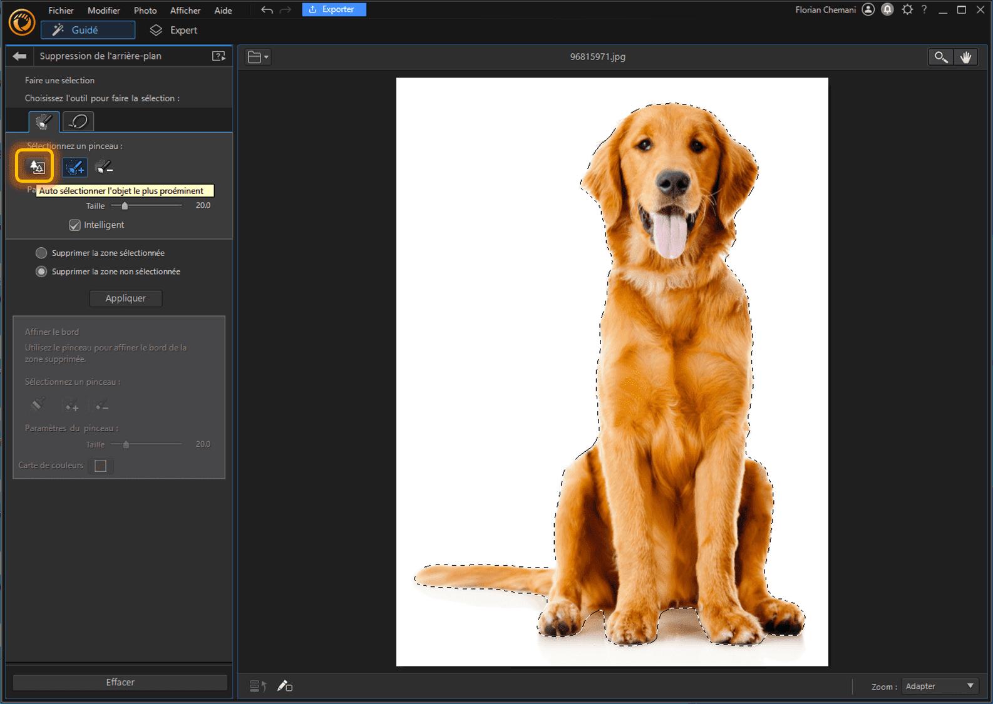This screenshot has height=704, width=993.
Task: Expand the folder dropdown above canvas
Action: pos(258,58)
